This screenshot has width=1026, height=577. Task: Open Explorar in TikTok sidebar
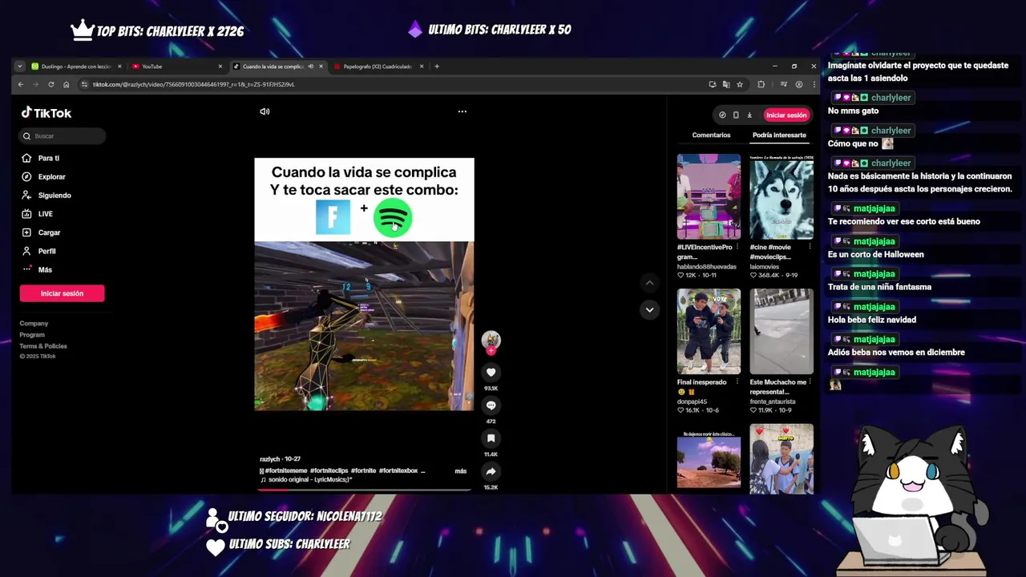coord(51,176)
